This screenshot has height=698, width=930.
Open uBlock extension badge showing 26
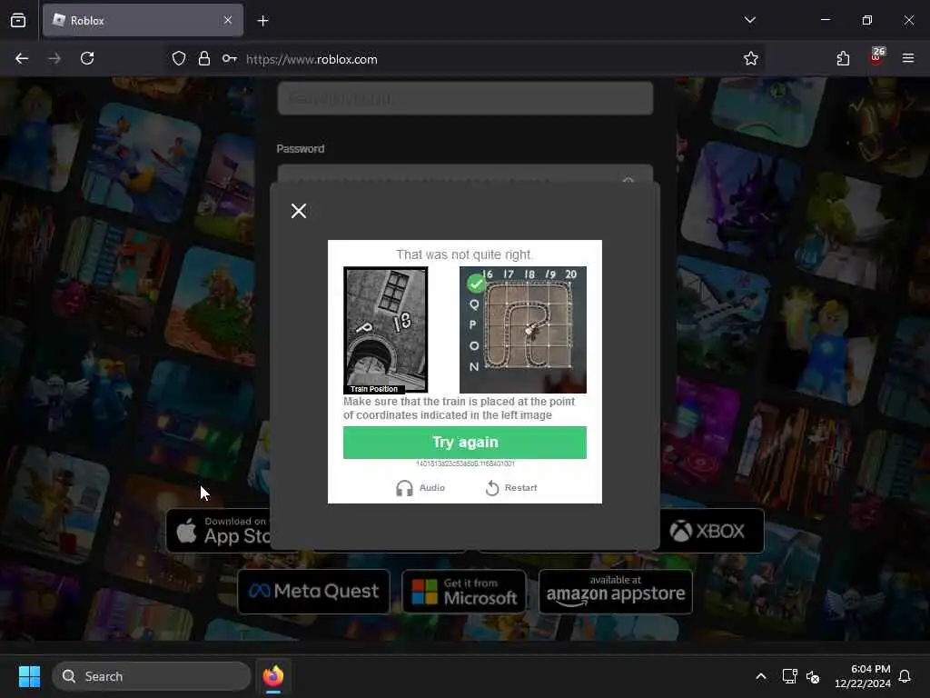pos(876,57)
